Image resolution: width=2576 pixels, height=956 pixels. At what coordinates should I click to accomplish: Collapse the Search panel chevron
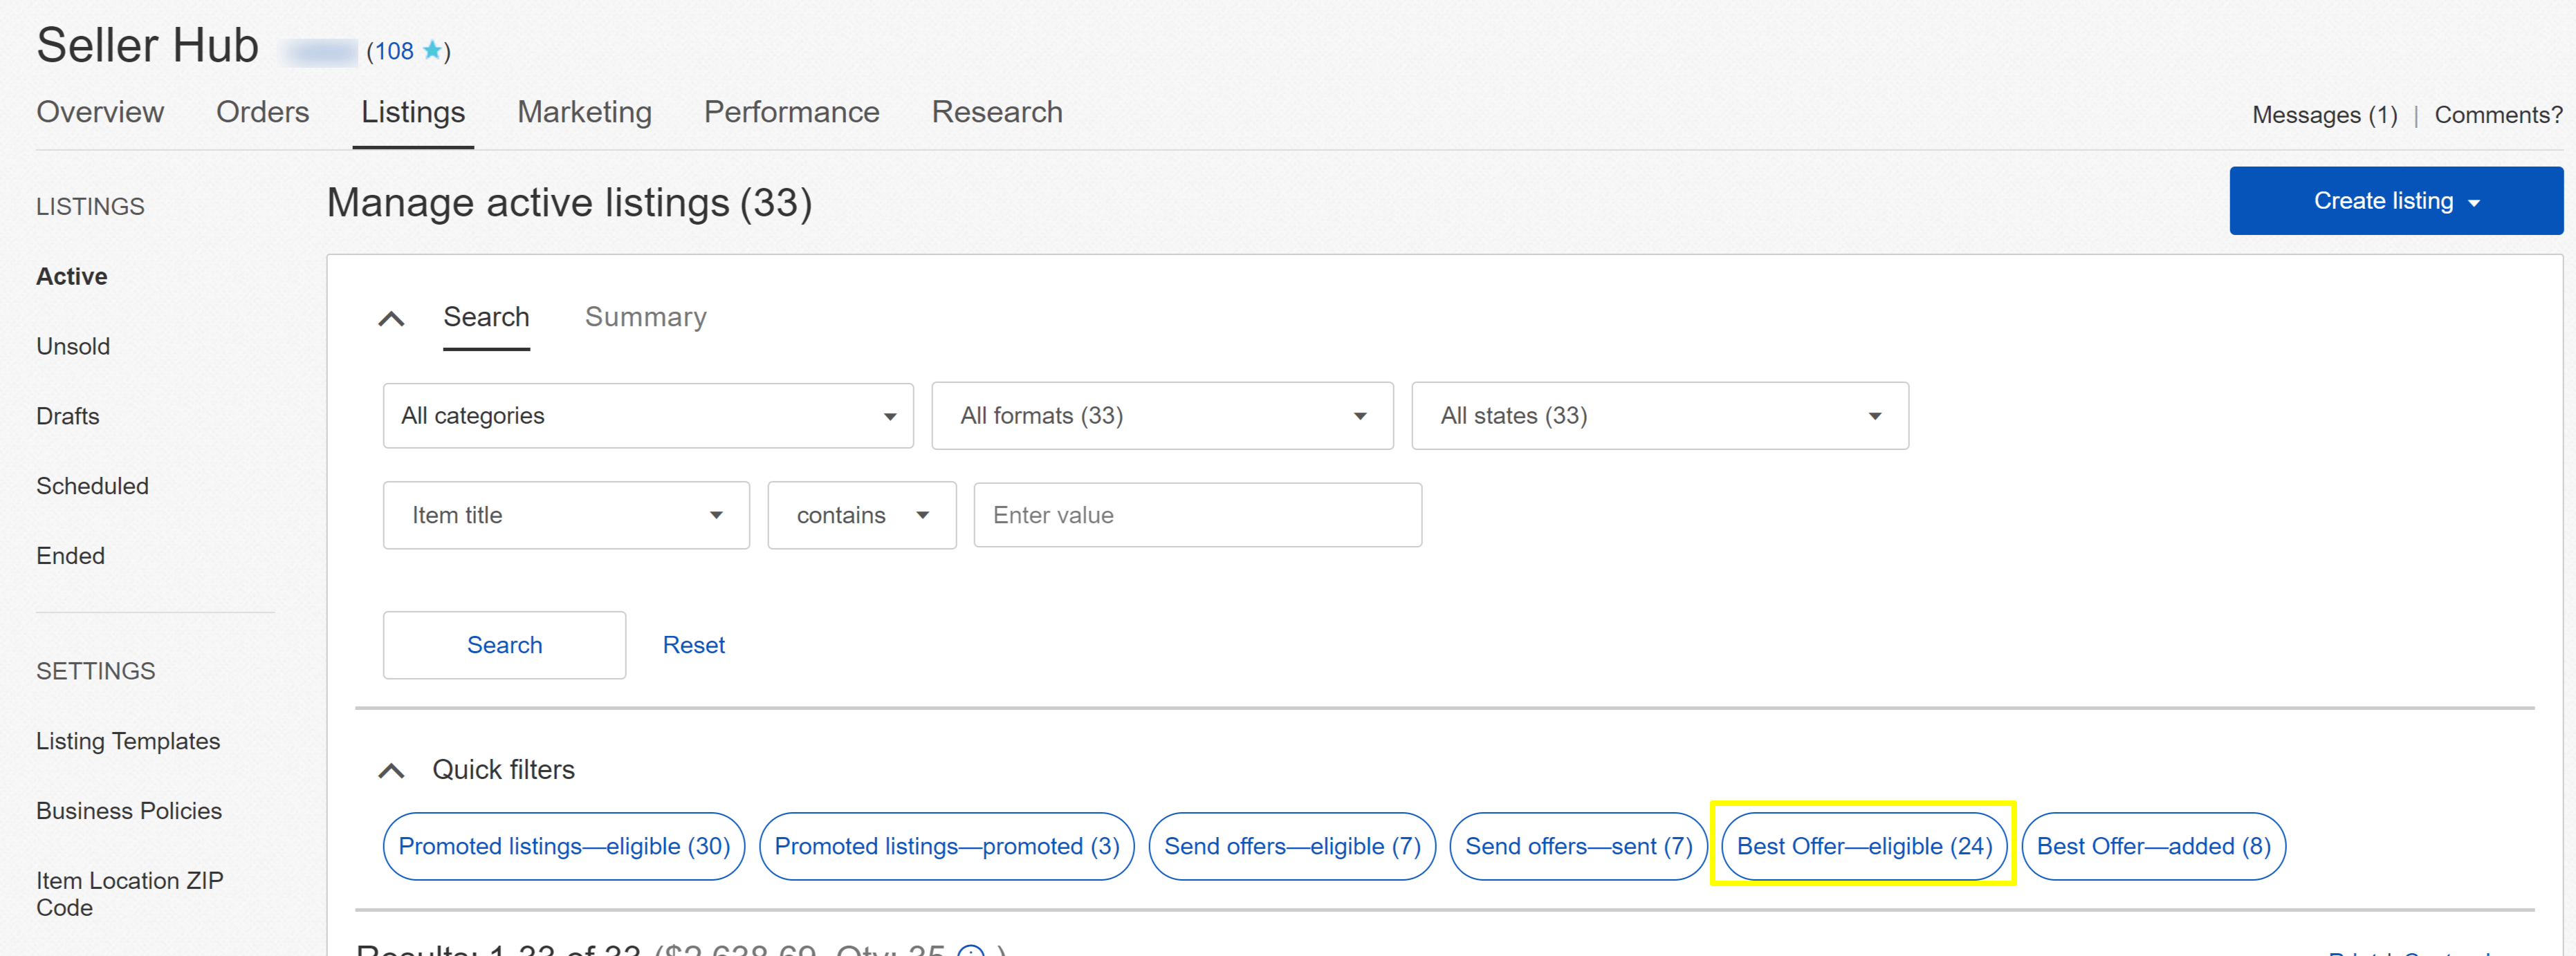[x=391, y=319]
